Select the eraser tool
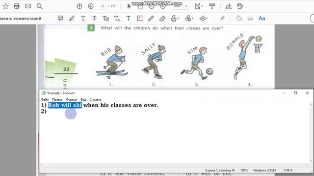Screen dimensions: 314x176 [x=162, y=19]
